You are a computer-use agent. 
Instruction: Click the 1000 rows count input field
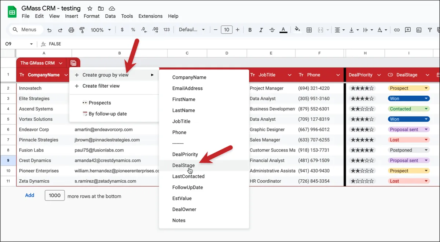pos(55,195)
